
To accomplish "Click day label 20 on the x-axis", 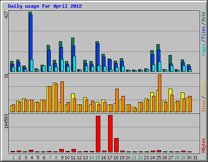I will click(x=128, y=158).
